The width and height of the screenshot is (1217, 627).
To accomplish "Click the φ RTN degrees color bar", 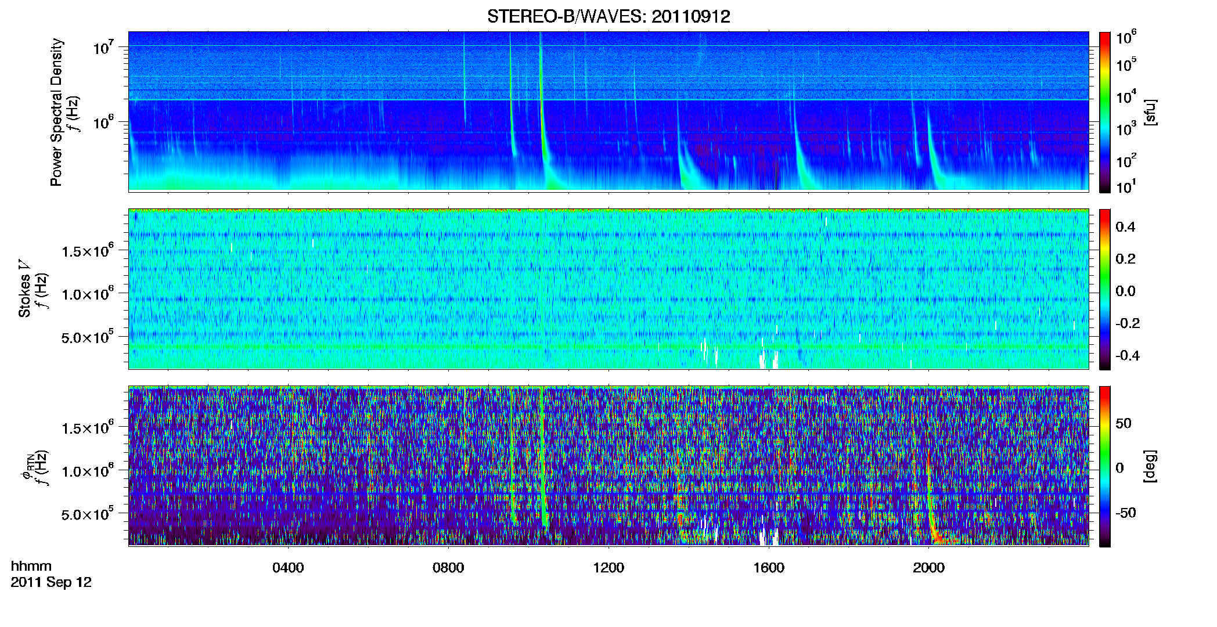I will 1105,466.
